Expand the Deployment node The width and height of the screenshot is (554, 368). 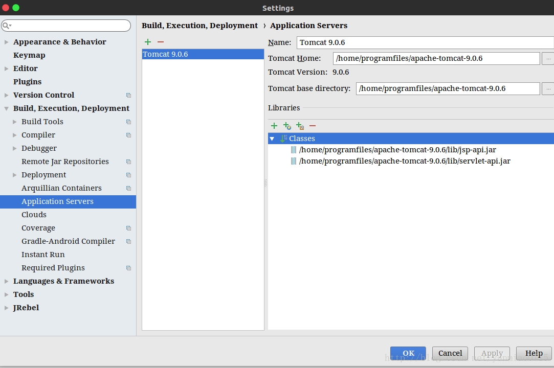[x=14, y=175]
